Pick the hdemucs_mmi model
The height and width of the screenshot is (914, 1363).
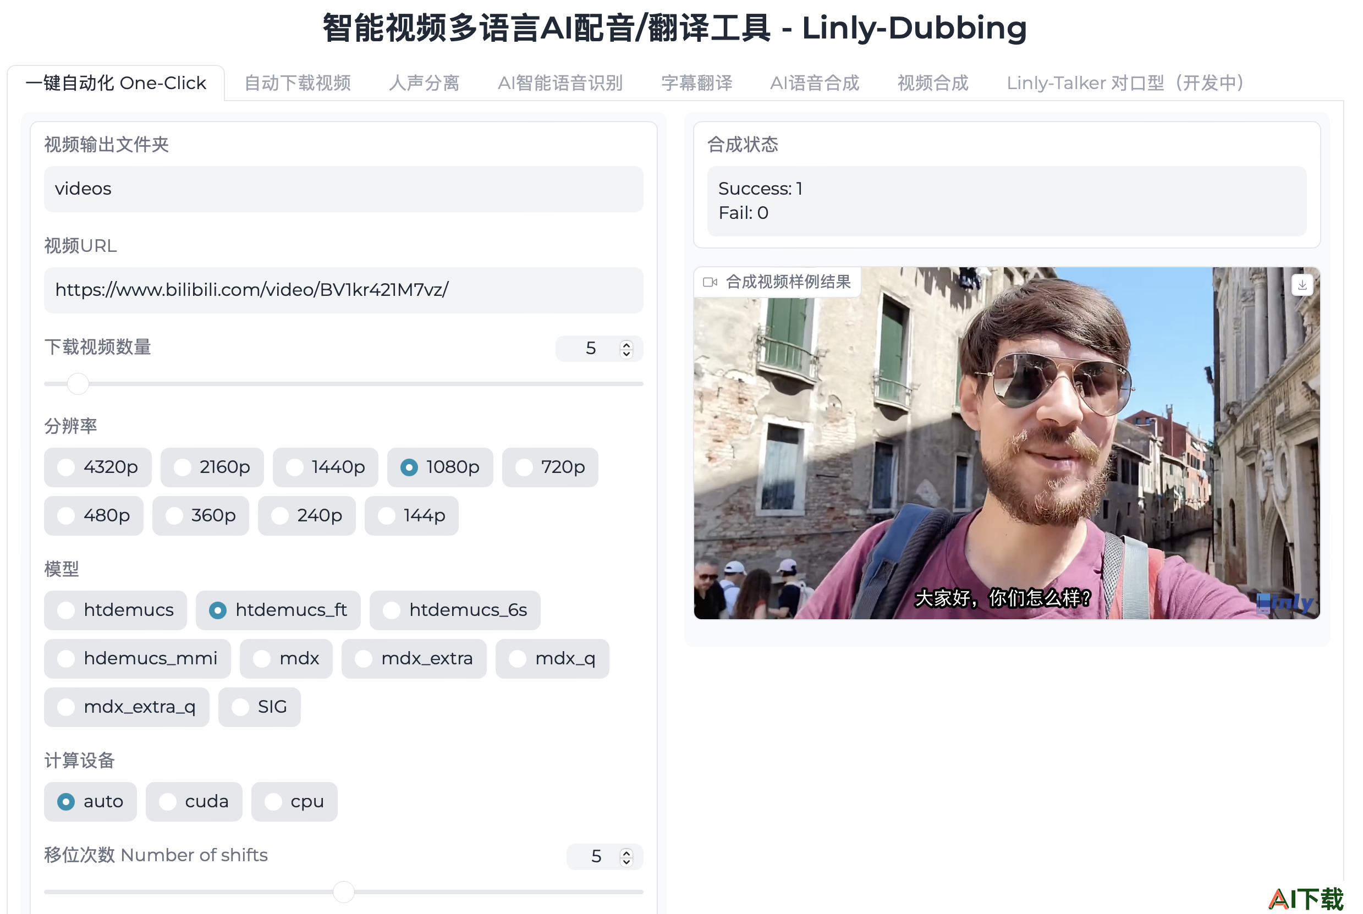[x=138, y=659]
